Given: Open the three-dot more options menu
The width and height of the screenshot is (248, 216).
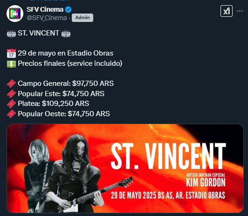Looking at the screenshot, I should point(240,11).
